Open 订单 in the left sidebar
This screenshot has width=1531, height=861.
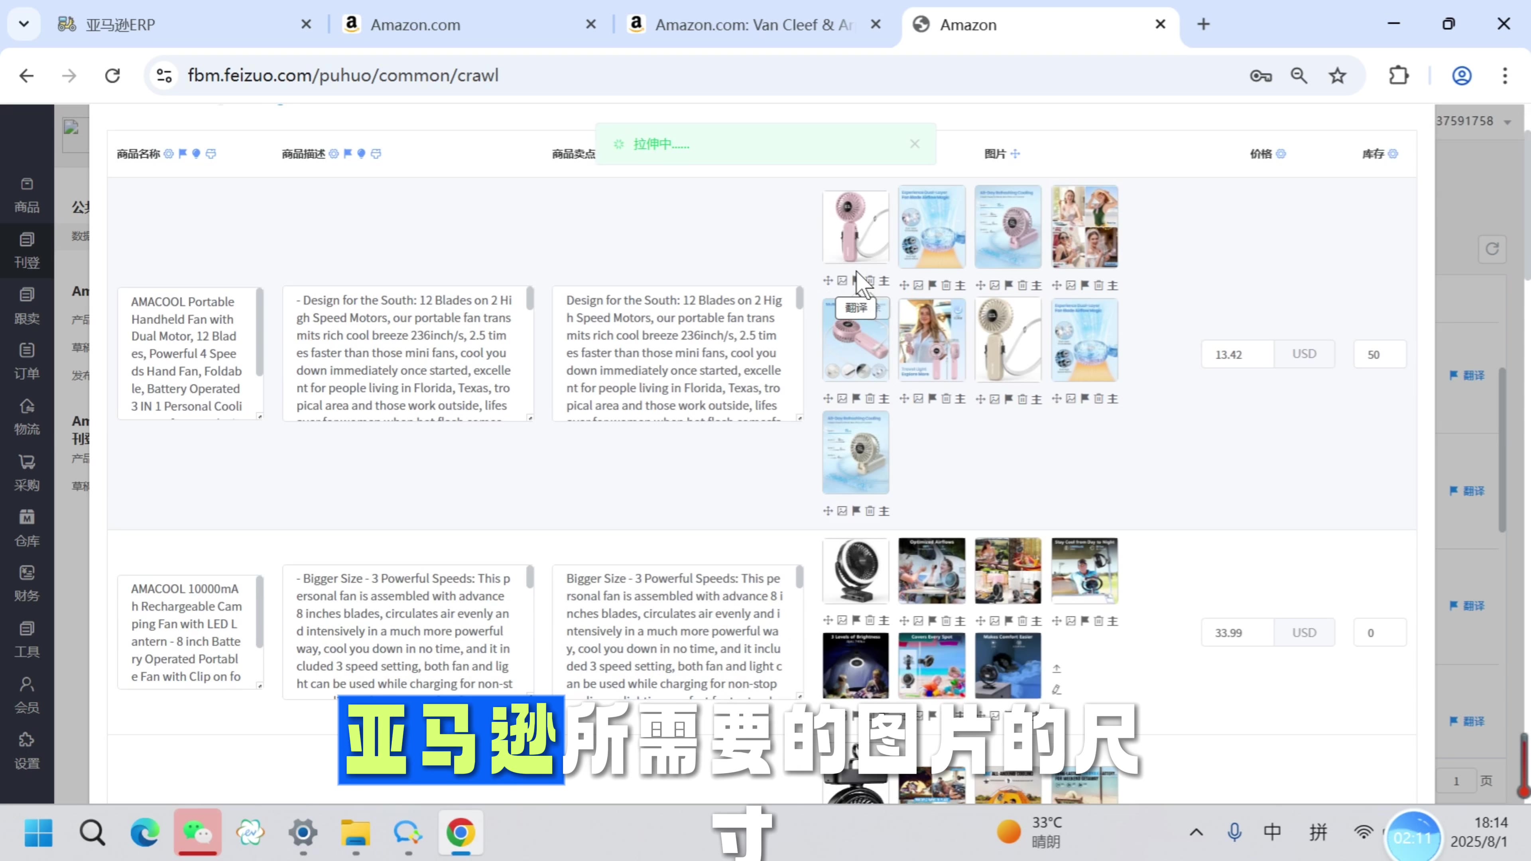(x=27, y=362)
